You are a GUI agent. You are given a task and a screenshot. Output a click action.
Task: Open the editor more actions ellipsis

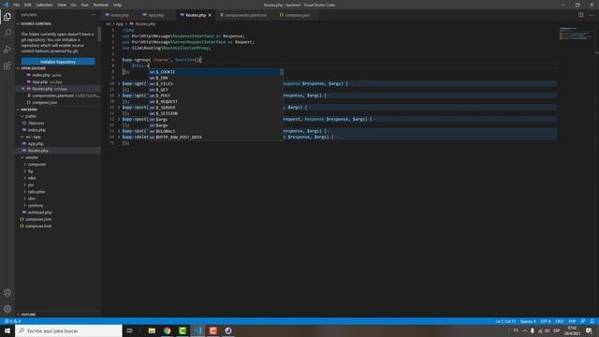pos(591,15)
